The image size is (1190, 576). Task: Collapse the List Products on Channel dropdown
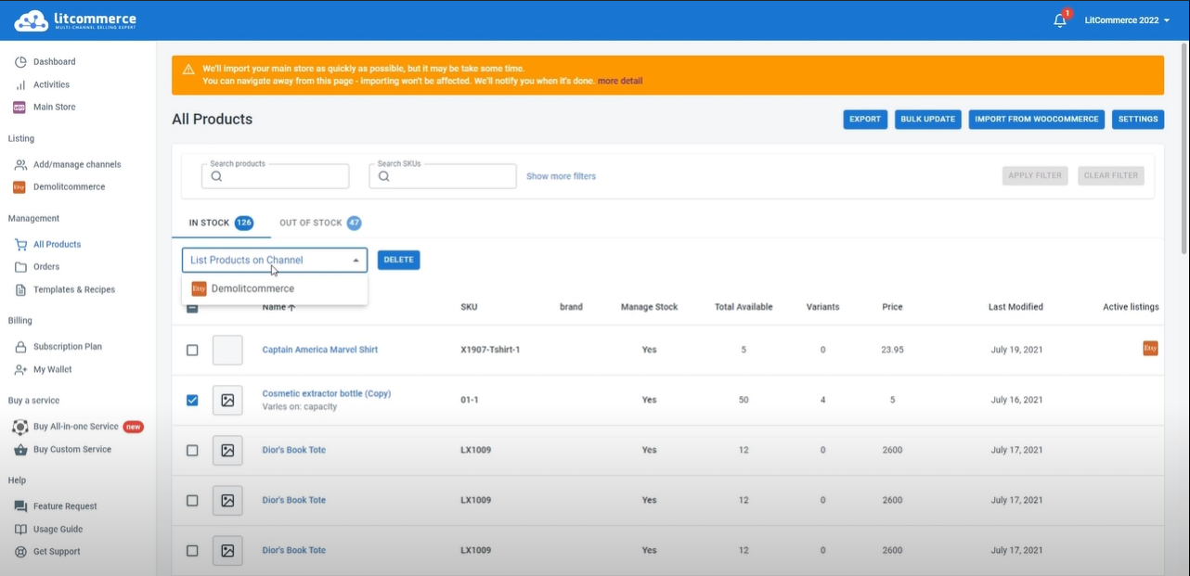(356, 261)
